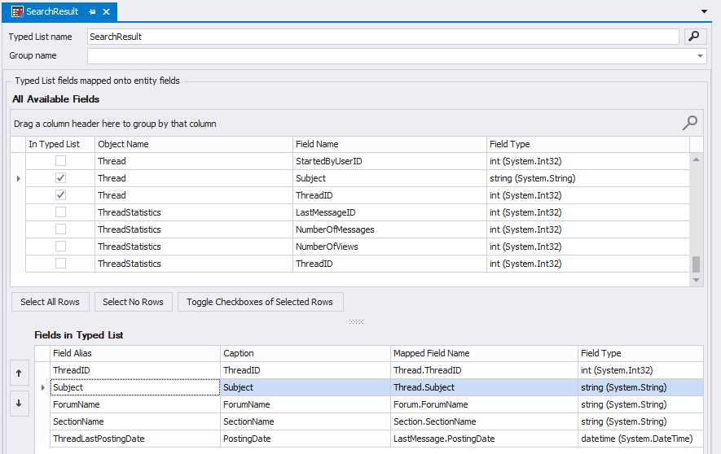Click Toggle Checkboxes of Selected Rows

(x=260, y=302)
